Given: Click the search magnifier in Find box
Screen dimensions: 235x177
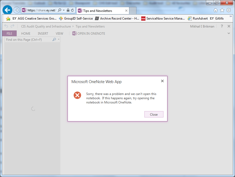Looking at the screenshot, I should 54,39.
